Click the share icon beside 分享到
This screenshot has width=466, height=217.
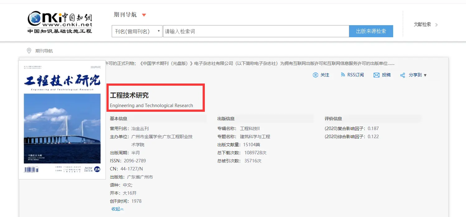pos(402,75)
